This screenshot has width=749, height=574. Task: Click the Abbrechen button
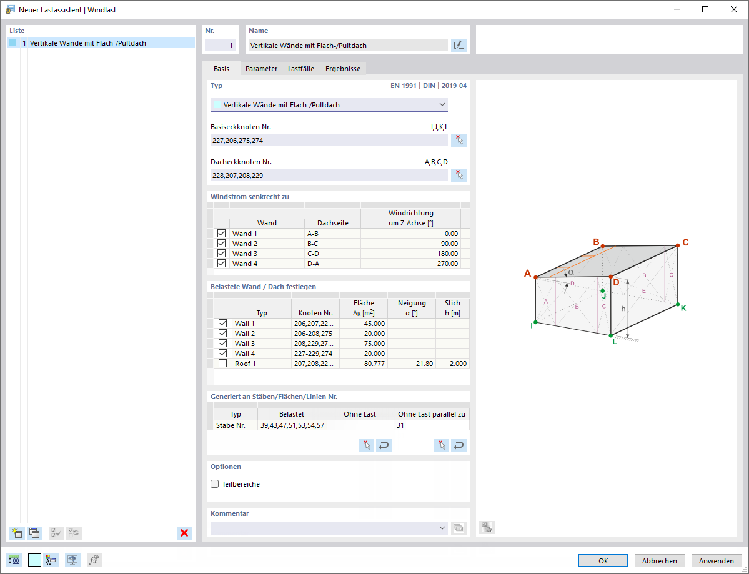(x=660, y=561)
